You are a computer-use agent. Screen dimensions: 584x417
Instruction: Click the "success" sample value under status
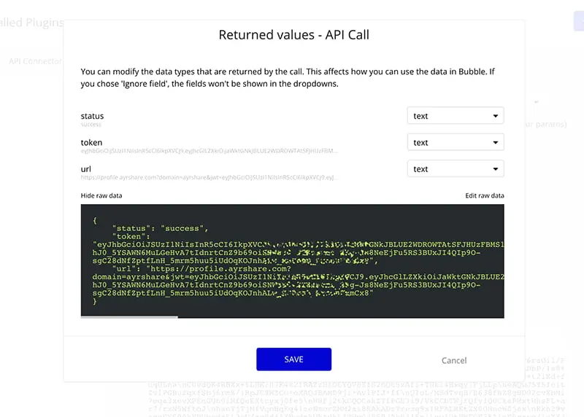91,125
